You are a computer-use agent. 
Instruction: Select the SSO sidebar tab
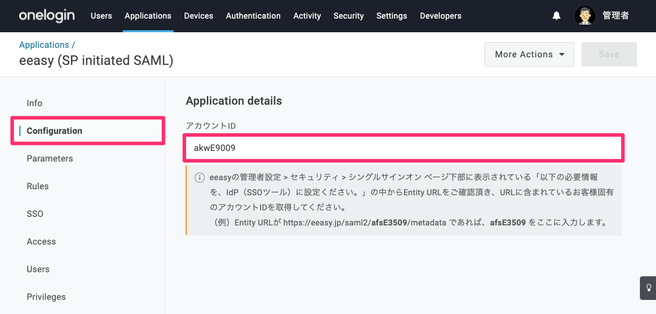35,214
